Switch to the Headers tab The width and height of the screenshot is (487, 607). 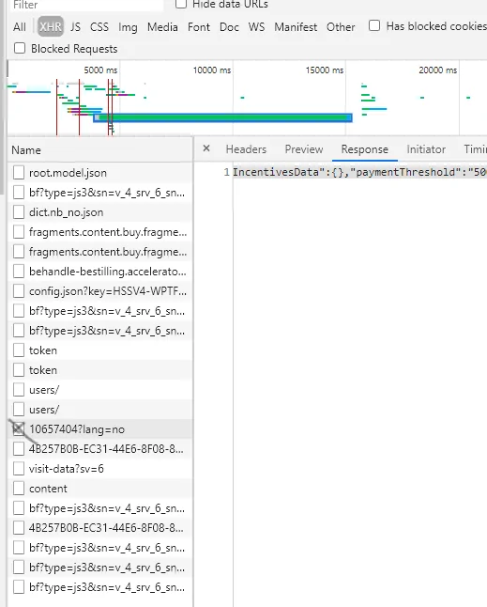[246, 149]
